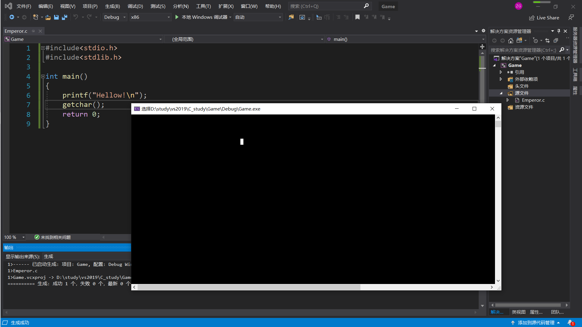Open the main() member dropdown

click(x=406, y=39)
